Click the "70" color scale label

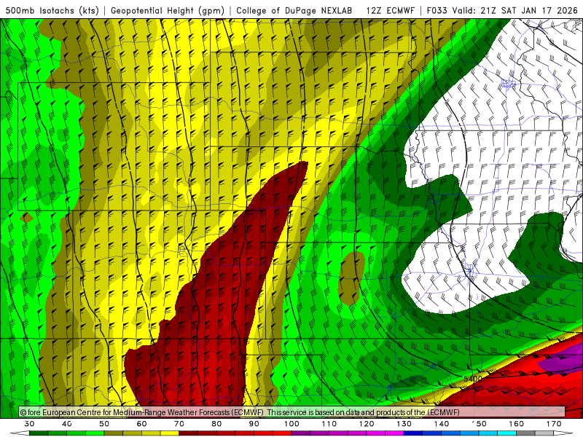(179, 424)
